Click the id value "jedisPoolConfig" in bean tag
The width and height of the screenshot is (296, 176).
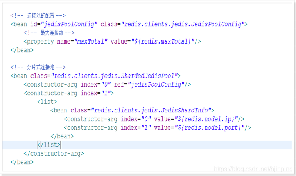click(69, 24)
